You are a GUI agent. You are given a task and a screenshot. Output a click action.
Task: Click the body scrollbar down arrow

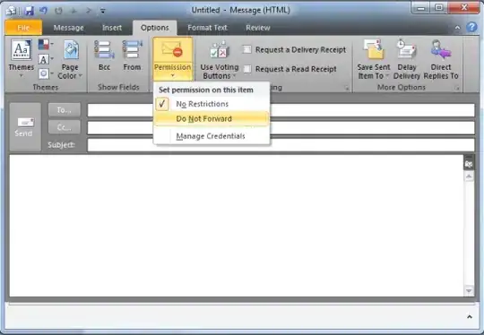[x=469, y=290]
